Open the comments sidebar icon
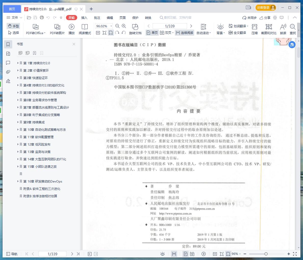 point(8,63)
